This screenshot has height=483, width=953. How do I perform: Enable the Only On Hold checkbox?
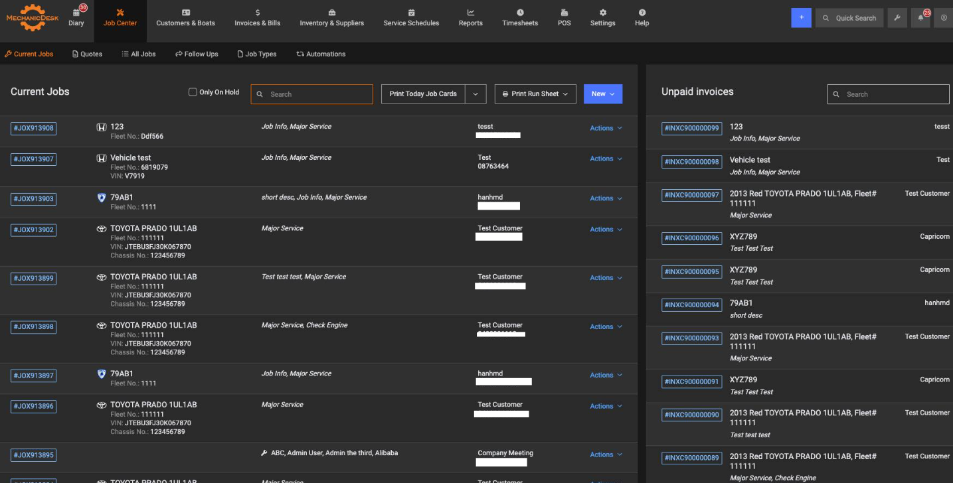[x=193, y=92]
